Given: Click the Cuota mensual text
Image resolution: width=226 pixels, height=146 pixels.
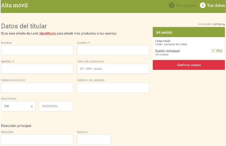Looking at the screenshot, I should pos(167,51).
